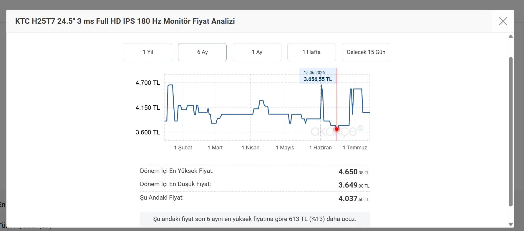Switch to the 1 Ay range
The image size is (524, 231).
coord(257,52)
